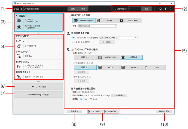Open the ベース設定 panel
The width and height of the screenshot is (188, 129).
point(38,22)
